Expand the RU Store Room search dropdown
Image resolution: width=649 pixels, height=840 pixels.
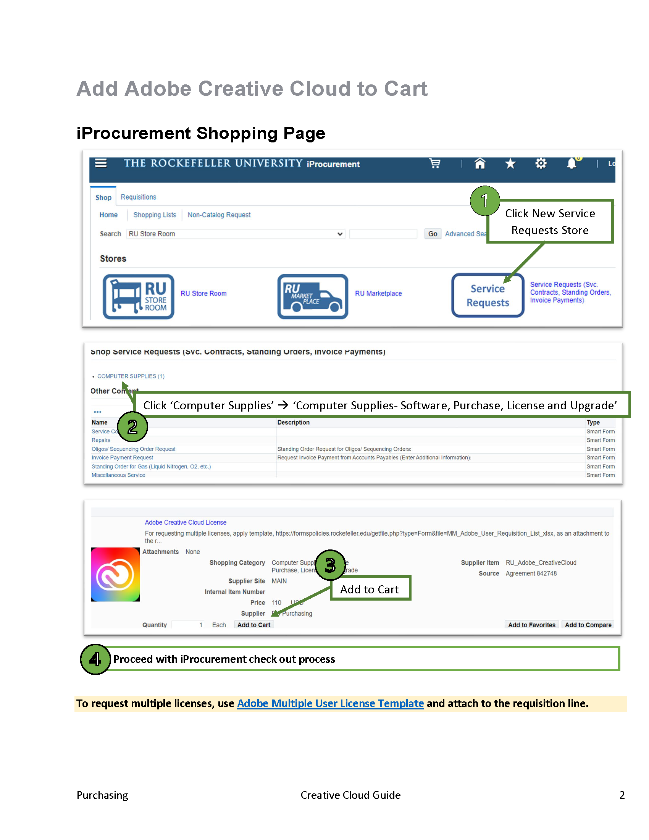[235, 234]
